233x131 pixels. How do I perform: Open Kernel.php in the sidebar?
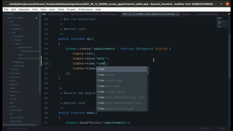19,66
